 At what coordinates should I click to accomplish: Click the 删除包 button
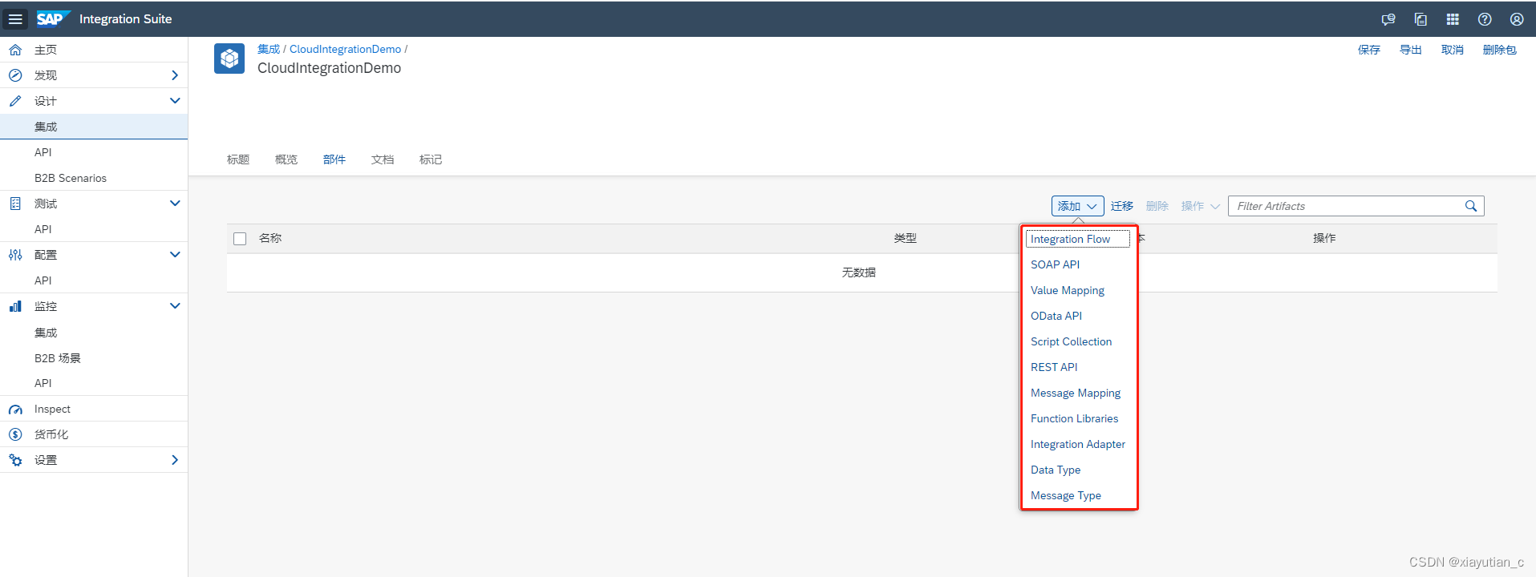point(1500,50)
